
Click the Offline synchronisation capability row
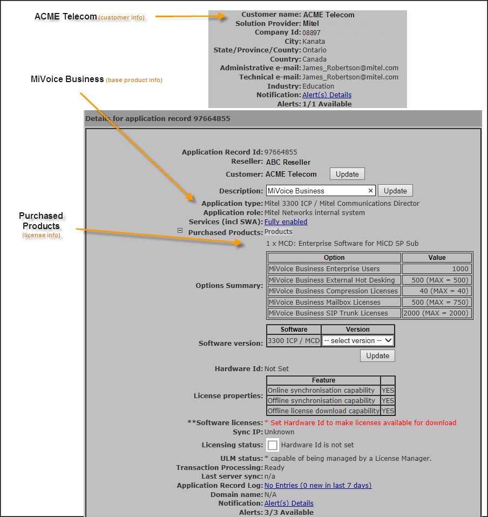[330, 401]
